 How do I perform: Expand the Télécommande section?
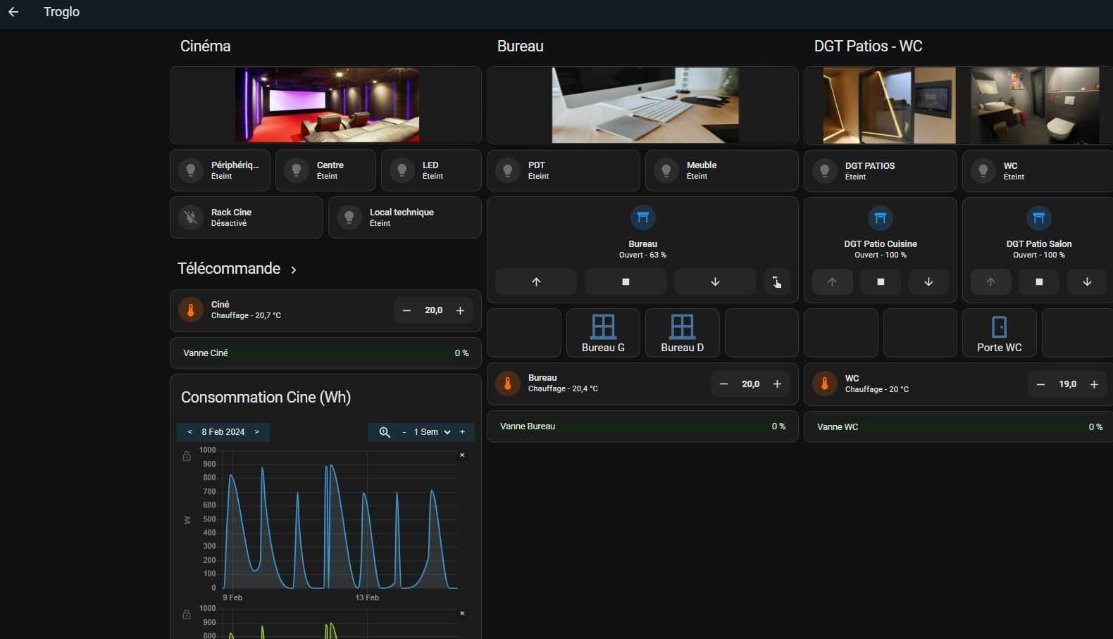pyautogui.click(x=294, y=270)
